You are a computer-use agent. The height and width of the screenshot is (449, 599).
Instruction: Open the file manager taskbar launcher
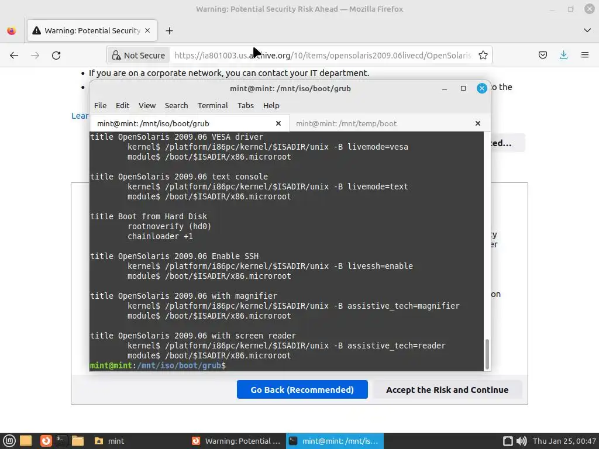pyautogui.click(x=78, y=441)
